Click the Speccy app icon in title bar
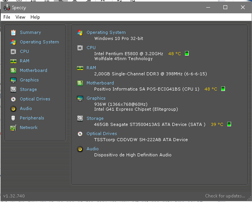 (x=7, y=7)
